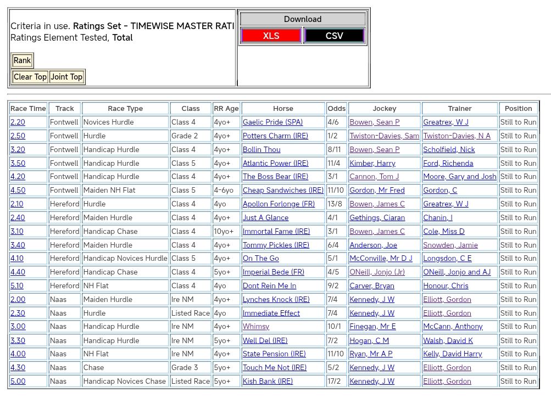Image resolution: width=551 pixels, height=403 pixels.
Task: Open horse Dont Rein Me In
Action: (x=269, y=286)
